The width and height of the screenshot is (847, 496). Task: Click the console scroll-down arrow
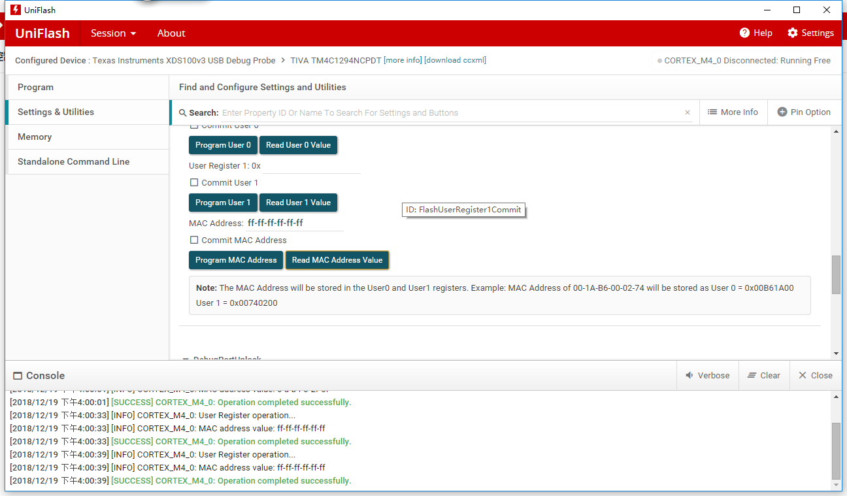[x=836, y=486]
